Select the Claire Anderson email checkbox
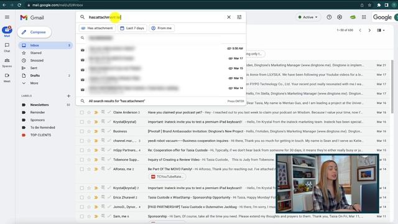Image resolution: width=398 pixels, height=224 pixels. (x=81, y=112)
